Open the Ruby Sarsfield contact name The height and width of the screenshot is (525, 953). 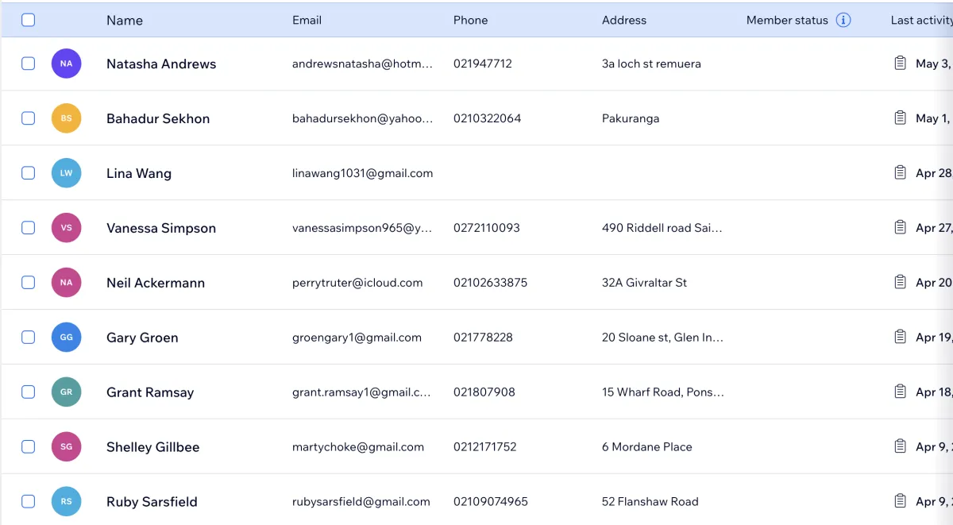(152, 502)
